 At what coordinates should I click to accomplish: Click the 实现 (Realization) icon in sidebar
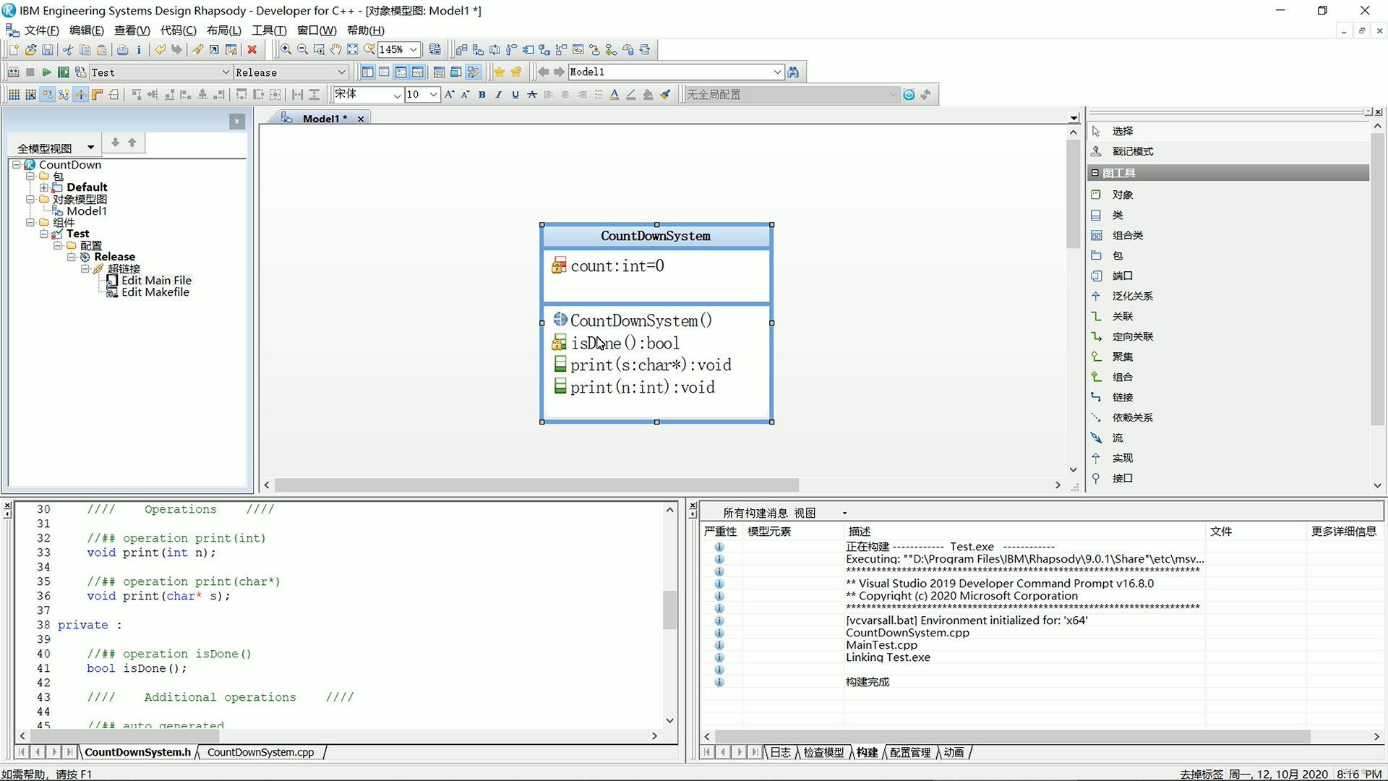pyautogui.click(x=1097, y=458)
